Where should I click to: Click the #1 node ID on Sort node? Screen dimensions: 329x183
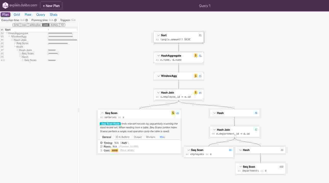click(x=200, y=35)
